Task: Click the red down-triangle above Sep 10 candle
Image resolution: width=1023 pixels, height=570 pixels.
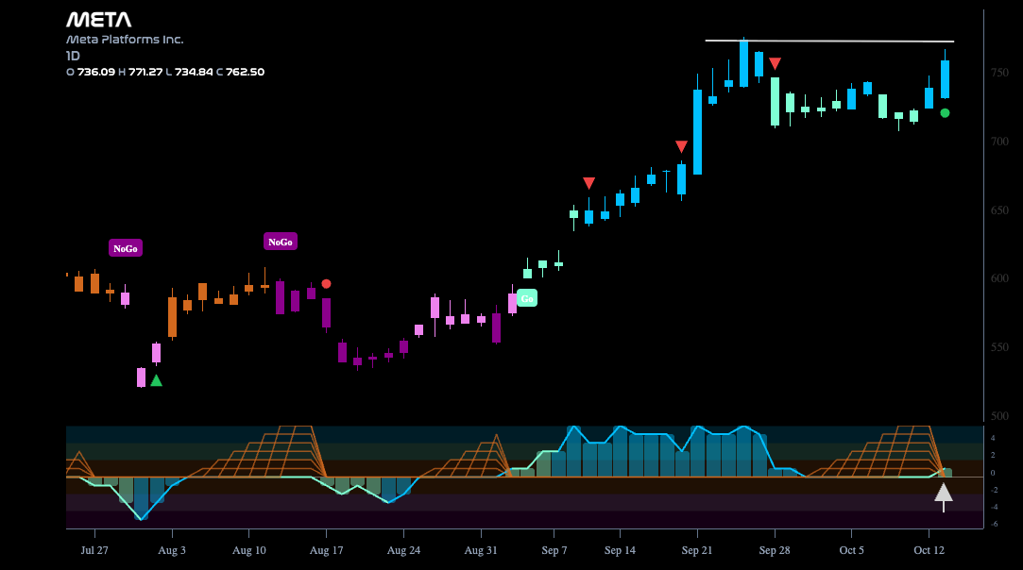Action: (x=588, y=183)
